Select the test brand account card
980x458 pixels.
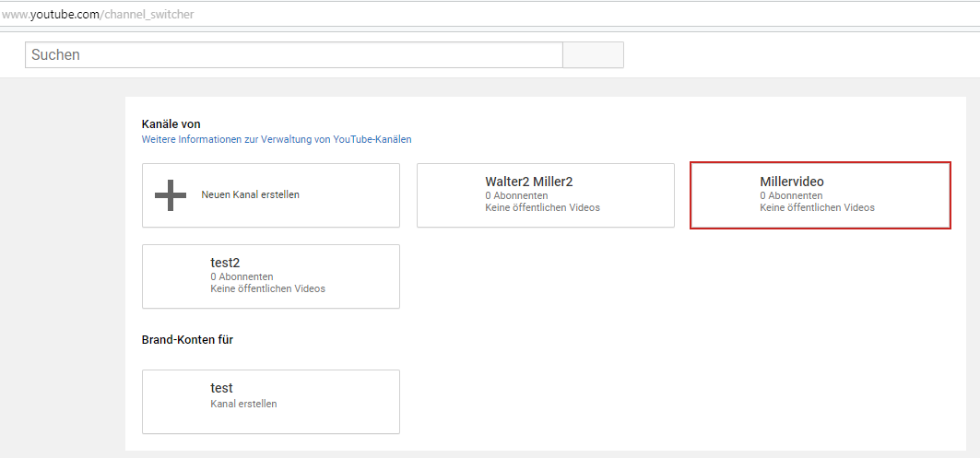point(271,402)
